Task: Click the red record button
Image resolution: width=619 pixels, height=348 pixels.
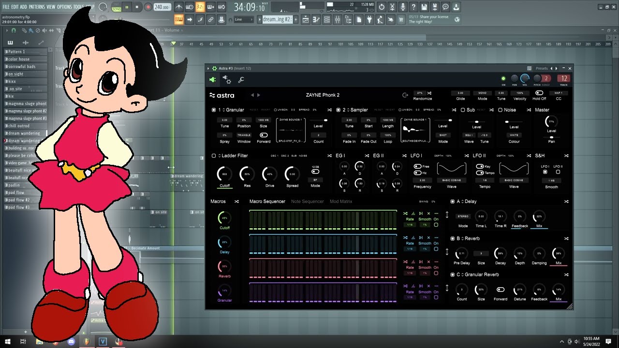Action: [x=147, y=7]
